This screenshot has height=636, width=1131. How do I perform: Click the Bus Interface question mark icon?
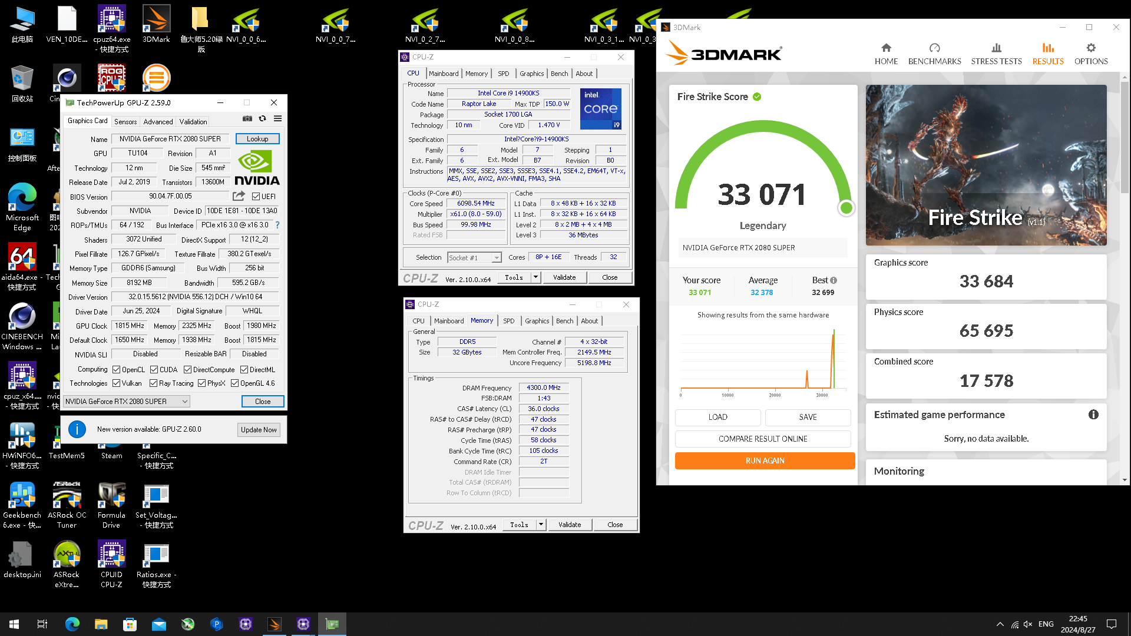point(277,225)
